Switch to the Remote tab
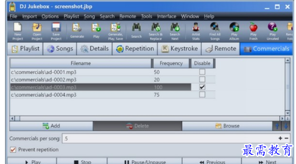Screen dimensions: 296x164 click(221, 49)
